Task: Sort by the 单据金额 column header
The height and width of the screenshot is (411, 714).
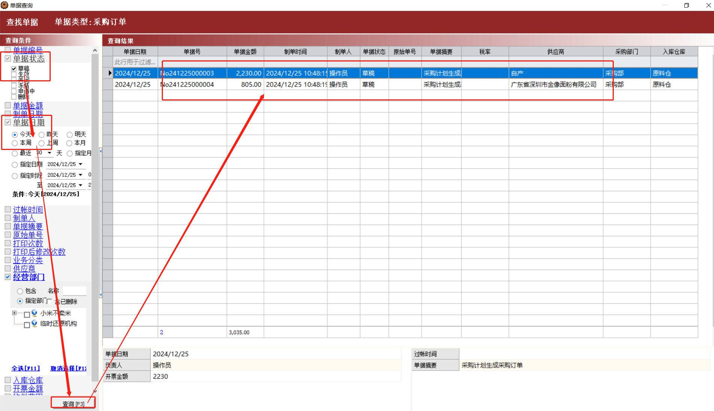Action: (245, 52)
